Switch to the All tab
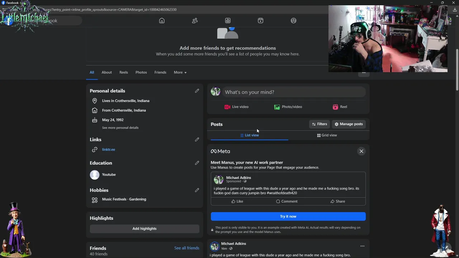Viewport: 459px width, 258px height. (x=92, y=72)
